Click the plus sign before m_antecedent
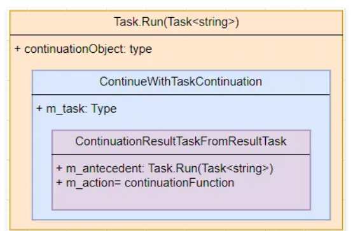This screenshot has width=353, height=231. tap(59, 168)
